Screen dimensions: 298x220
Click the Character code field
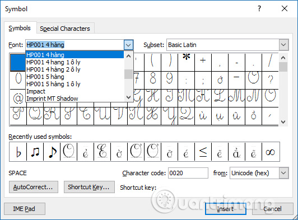click(x=188, y=173)
